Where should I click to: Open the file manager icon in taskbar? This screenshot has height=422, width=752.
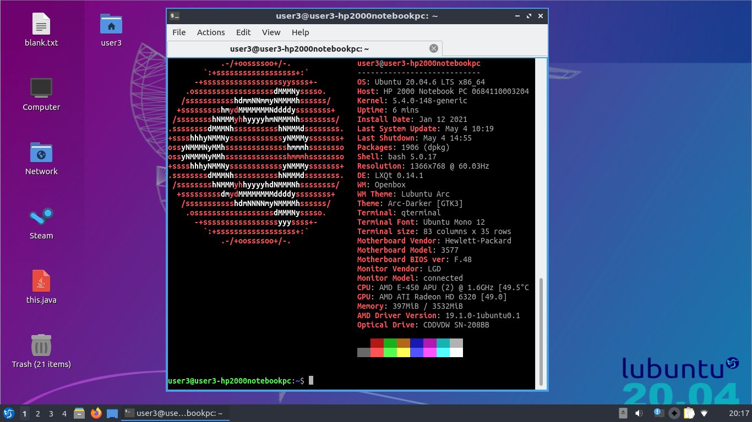coord(79,413)
